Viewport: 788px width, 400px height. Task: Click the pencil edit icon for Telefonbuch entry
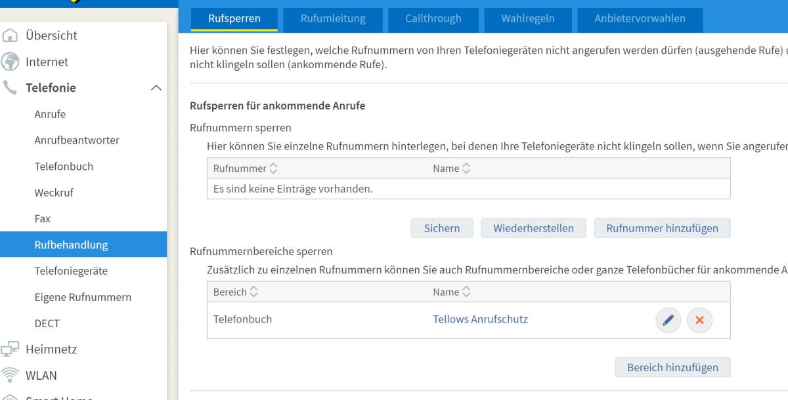668,320
